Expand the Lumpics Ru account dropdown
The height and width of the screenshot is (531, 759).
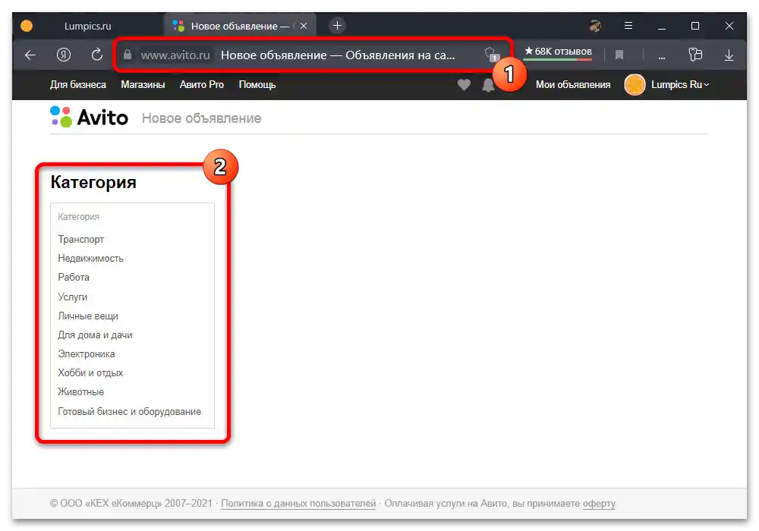[680, 85]
